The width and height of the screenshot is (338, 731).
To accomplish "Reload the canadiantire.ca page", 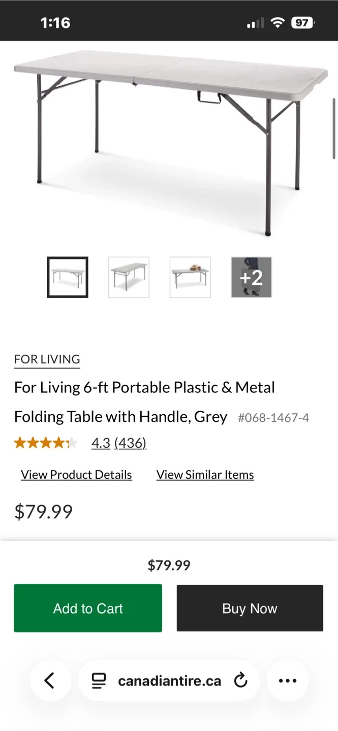I will 240,681.
